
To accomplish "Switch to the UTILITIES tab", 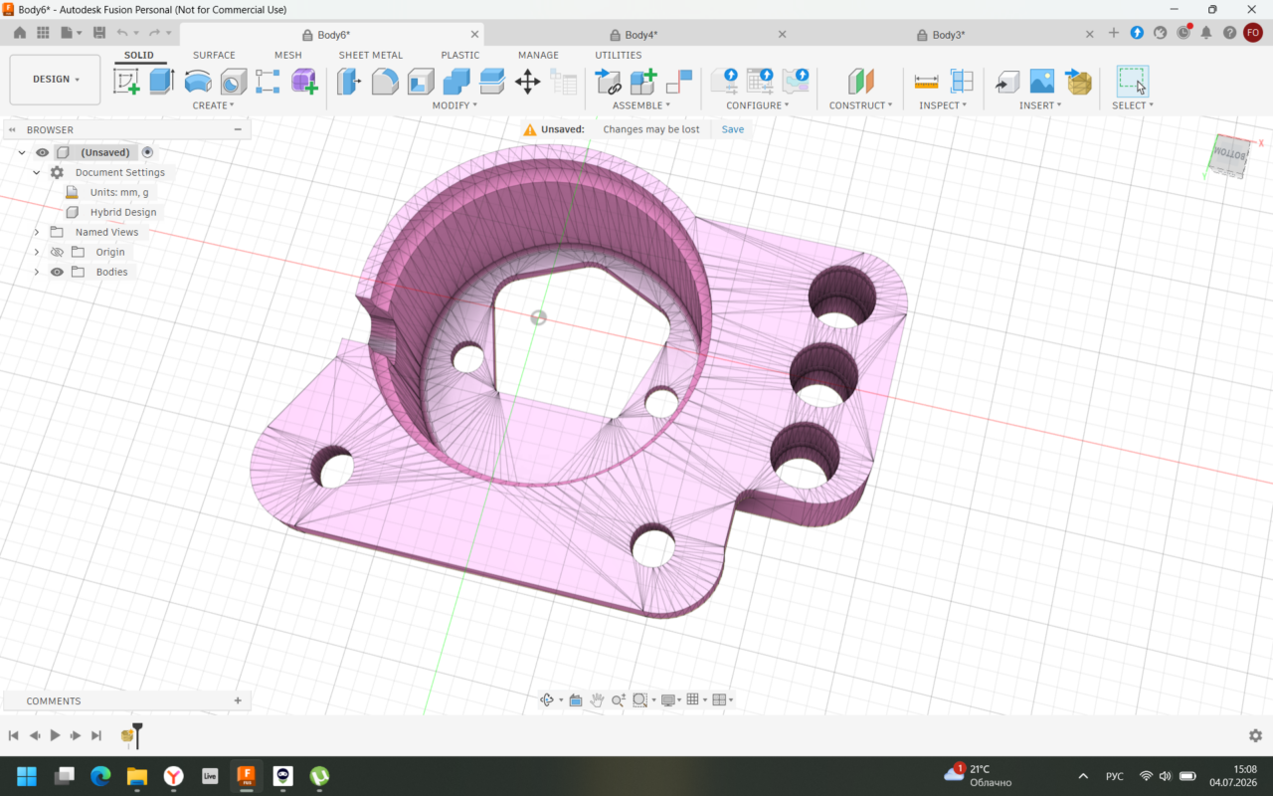I will (x=619, y=55).
